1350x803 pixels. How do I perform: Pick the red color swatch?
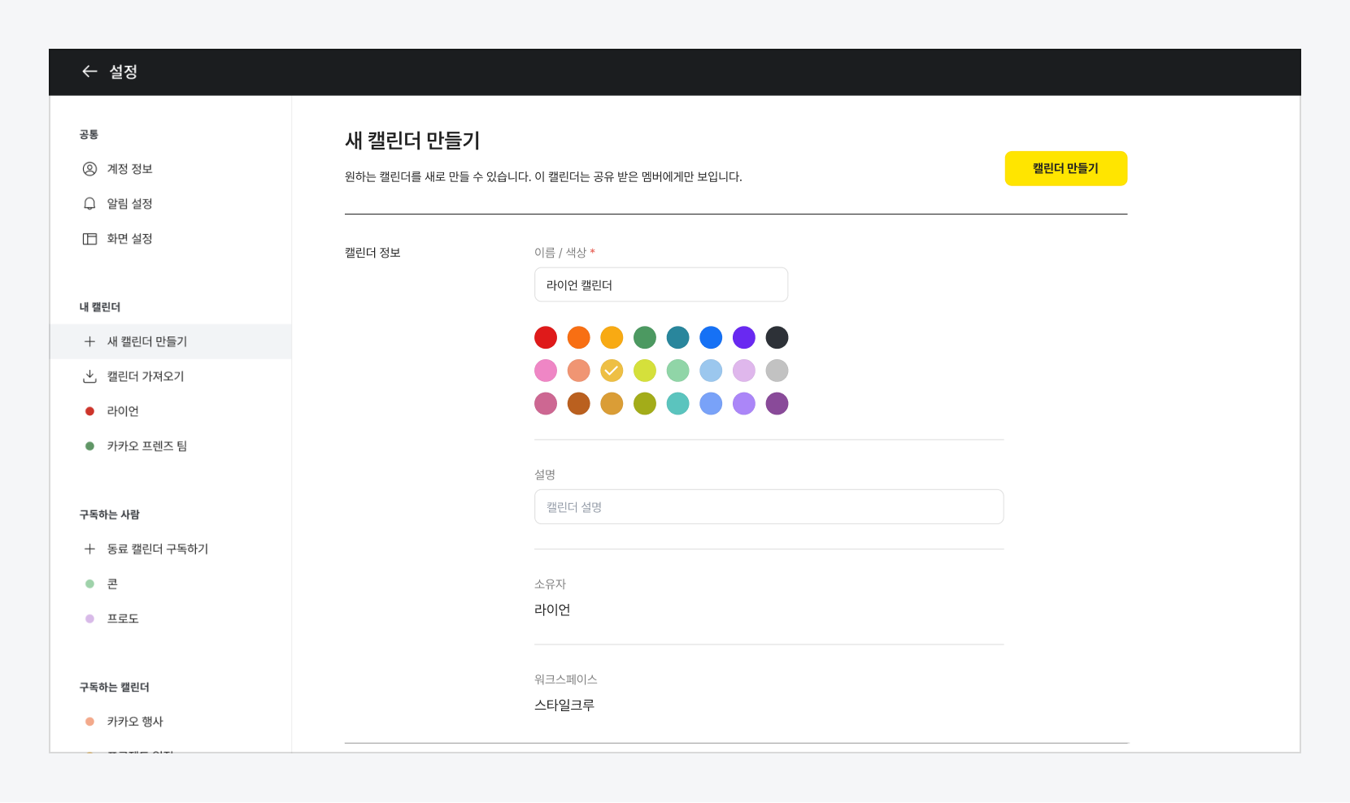coord(546,337)
